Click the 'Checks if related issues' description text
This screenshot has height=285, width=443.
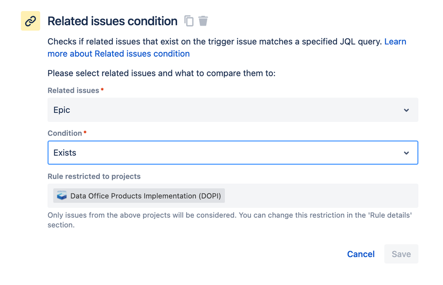(x=213, y=42)
